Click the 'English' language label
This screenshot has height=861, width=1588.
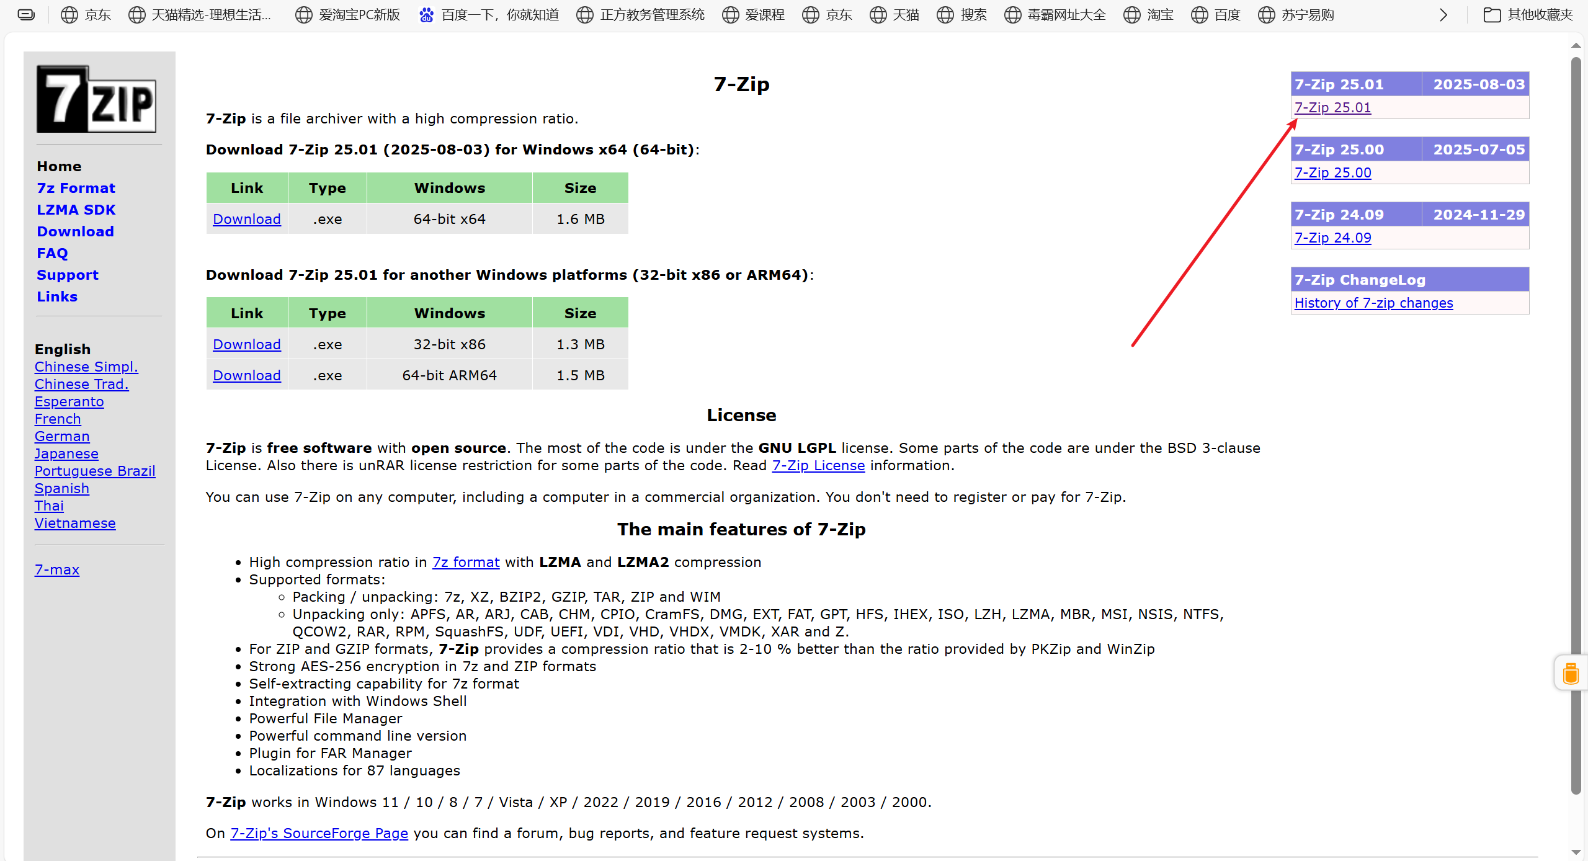click(x=63, y=349)
